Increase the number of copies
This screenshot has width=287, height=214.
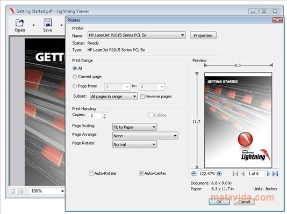point(104,114)
